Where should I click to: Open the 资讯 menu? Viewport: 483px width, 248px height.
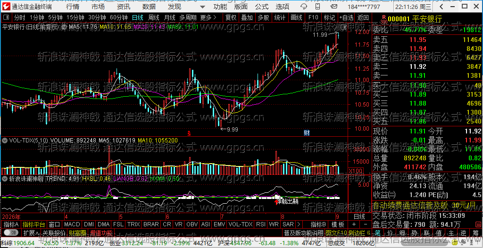coord(124,7)
